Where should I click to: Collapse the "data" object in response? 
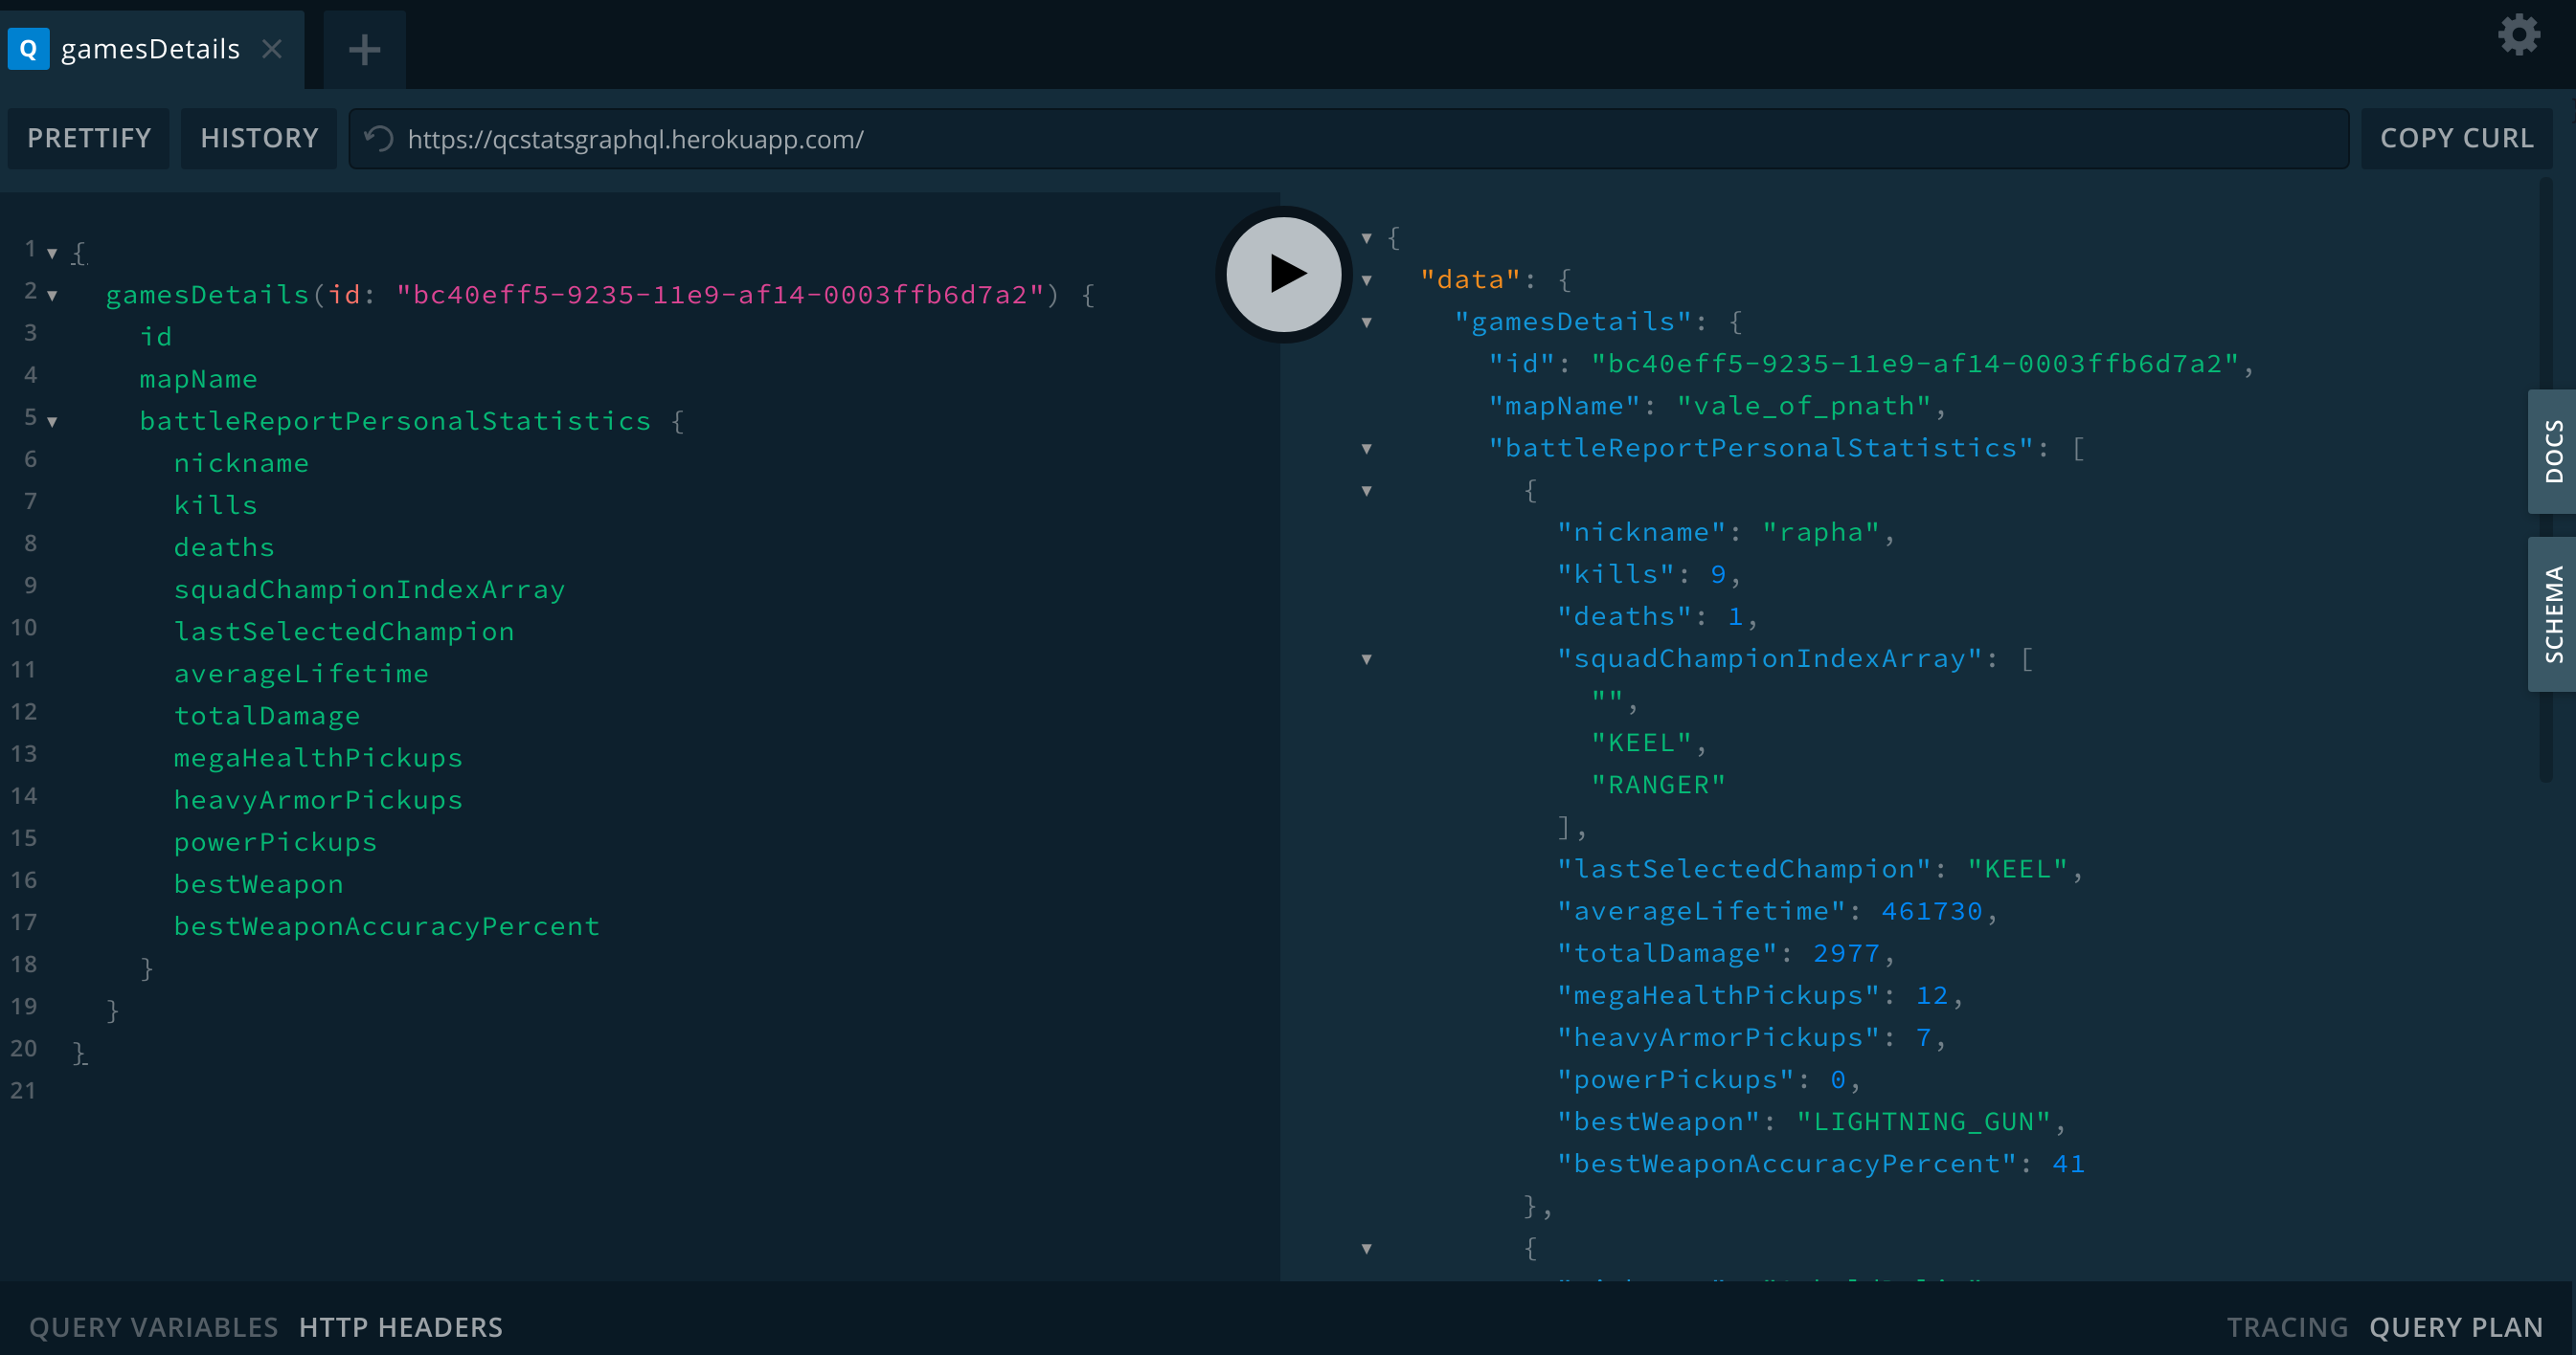tap(1367, 279)
